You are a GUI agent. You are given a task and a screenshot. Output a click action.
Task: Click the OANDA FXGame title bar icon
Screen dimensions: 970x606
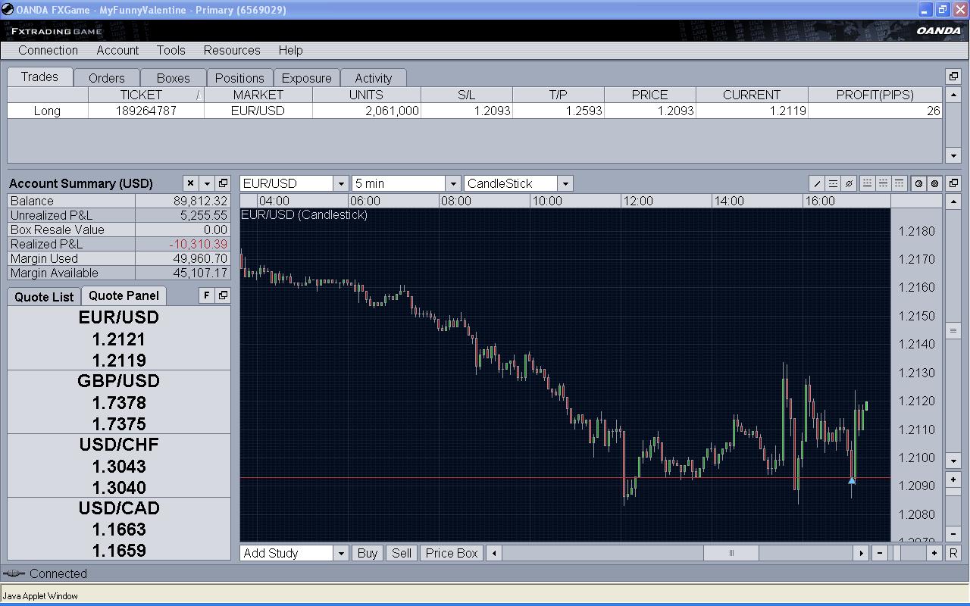click(8, 10)
